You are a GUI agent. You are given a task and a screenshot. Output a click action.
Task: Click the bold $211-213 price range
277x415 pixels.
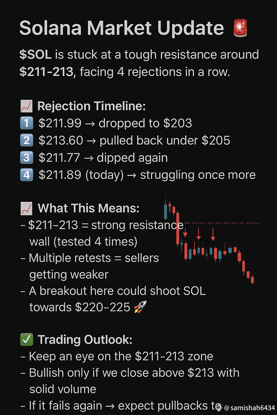(46, 72)
